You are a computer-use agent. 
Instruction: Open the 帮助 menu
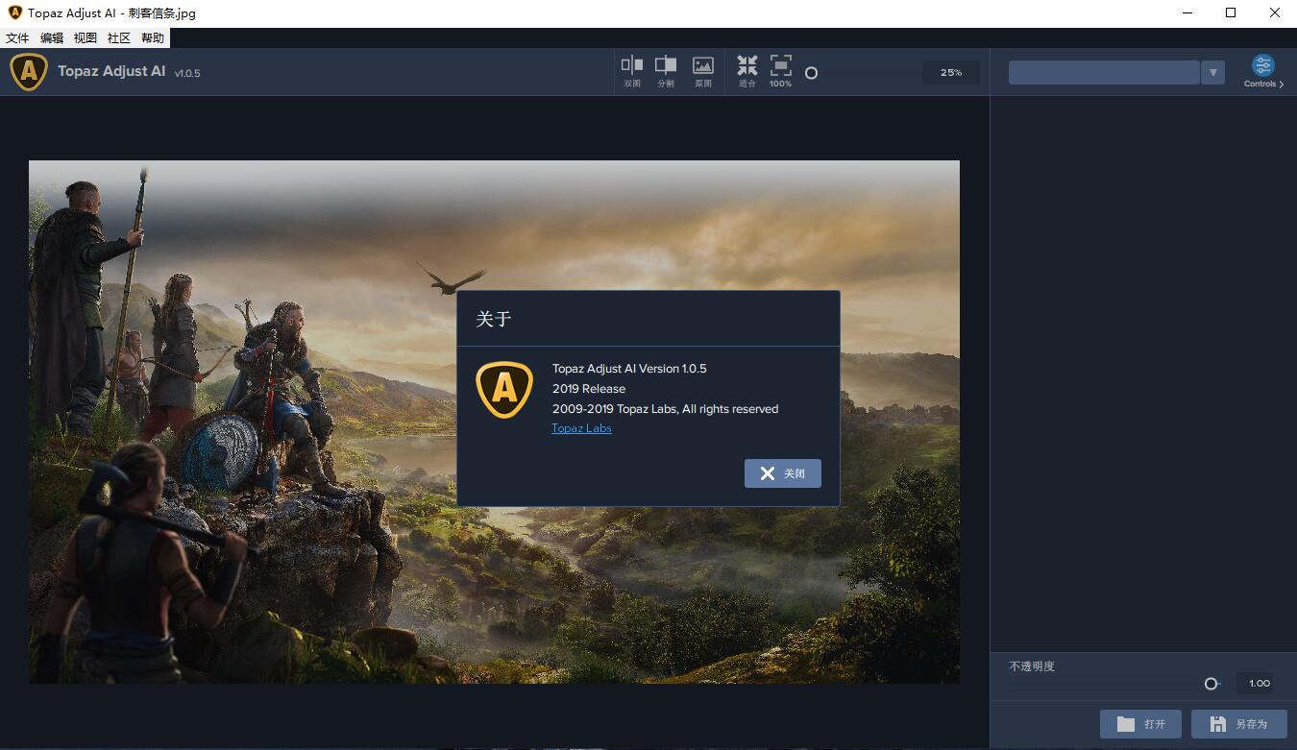[x=153, y=38]
